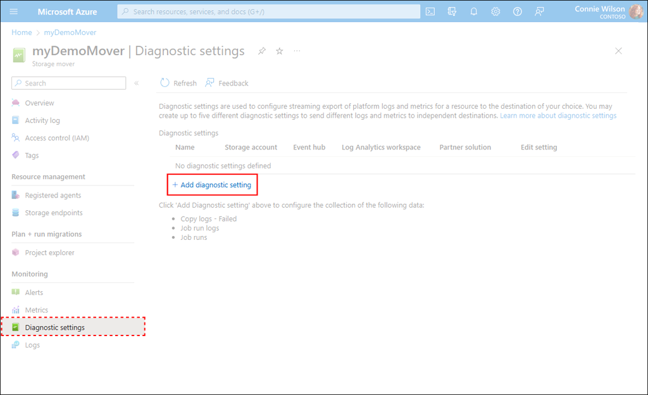This screenshot has height=395, width=648.
Task: Open the Help question mark icon
Action: coord(518,11)
